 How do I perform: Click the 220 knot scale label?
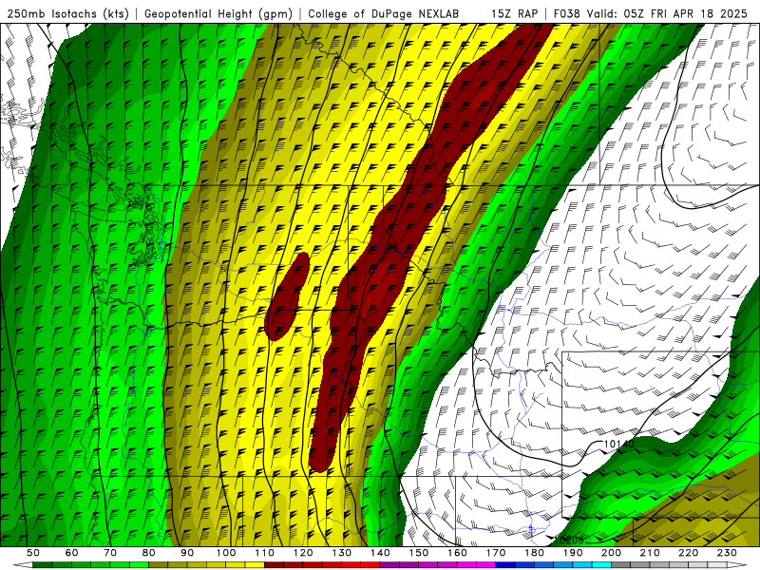[688, 553]
